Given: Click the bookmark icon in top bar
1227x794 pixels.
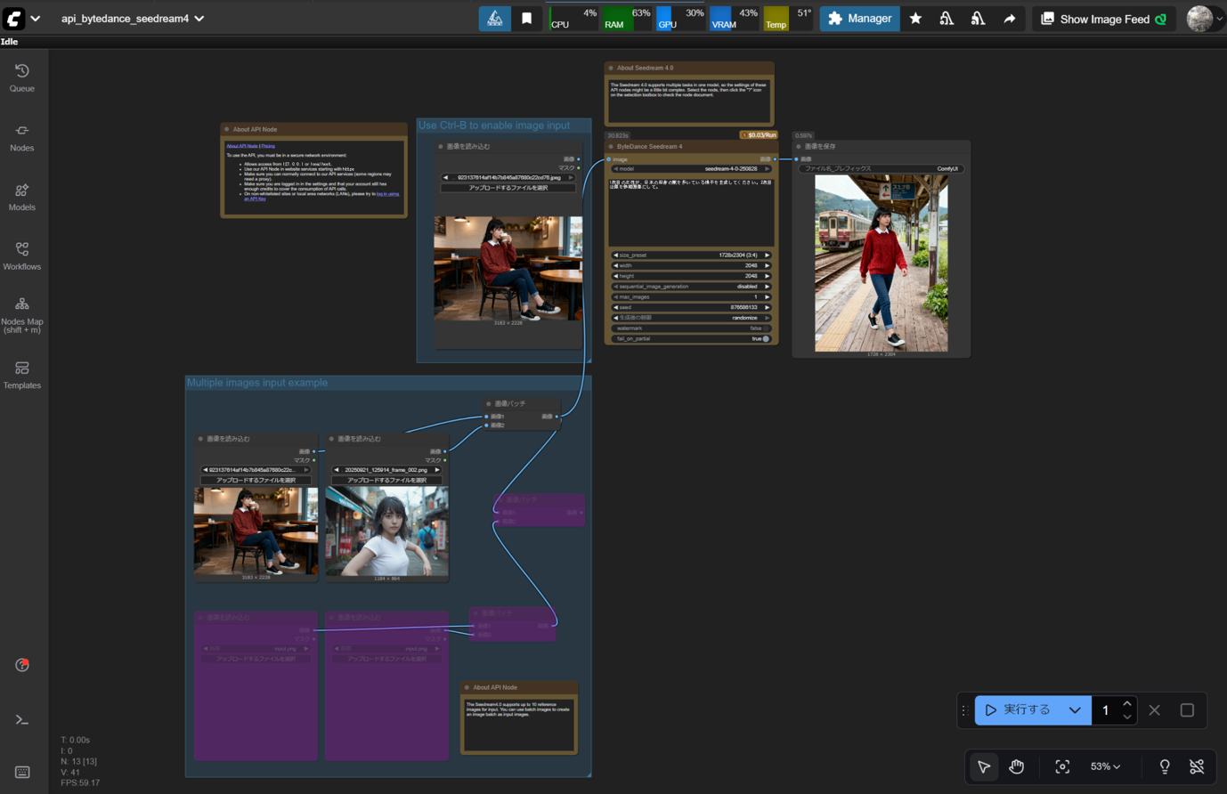Looking at the screenshot, I should 526,19.
